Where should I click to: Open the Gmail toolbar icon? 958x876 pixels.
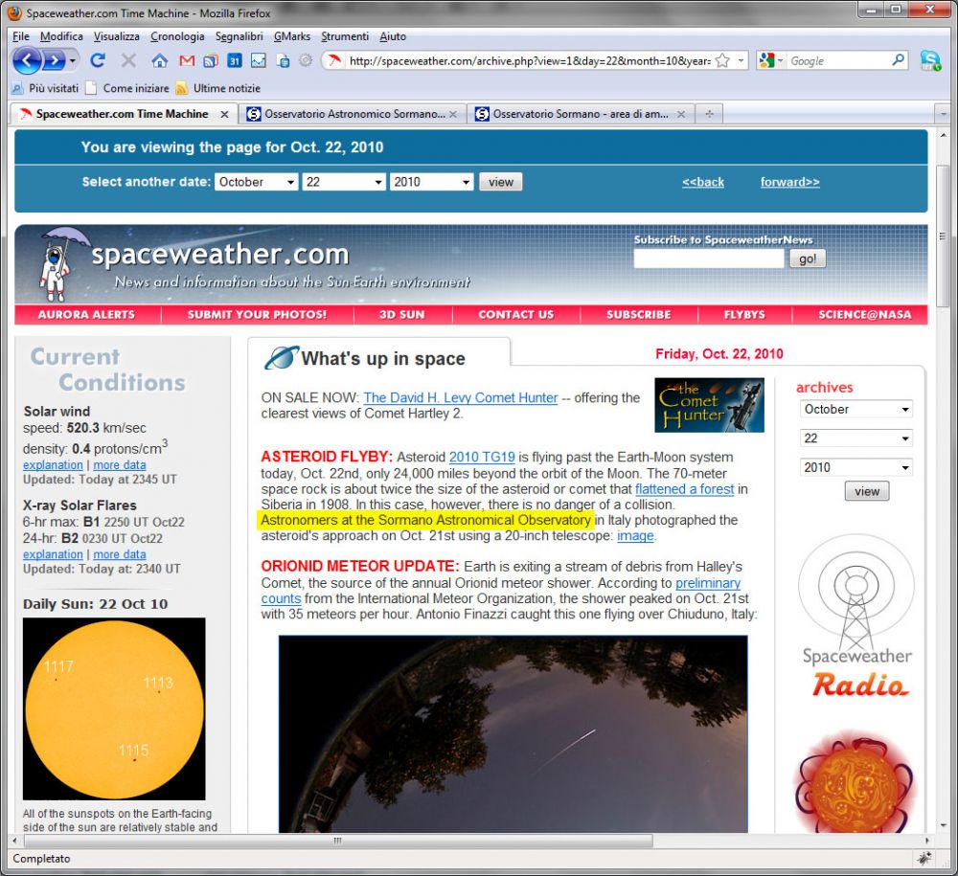186,61
